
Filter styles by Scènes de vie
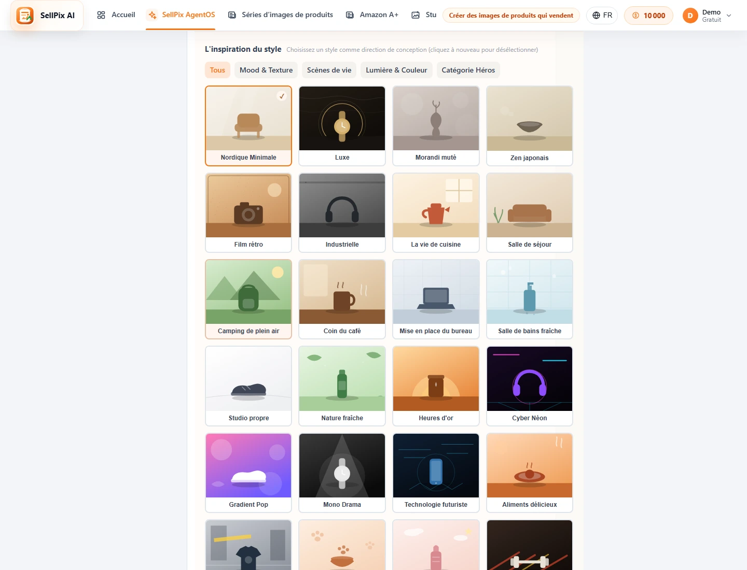tap(329, 70)
